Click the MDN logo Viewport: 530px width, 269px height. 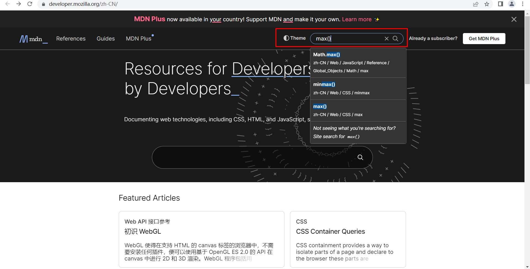click(33, 39)
